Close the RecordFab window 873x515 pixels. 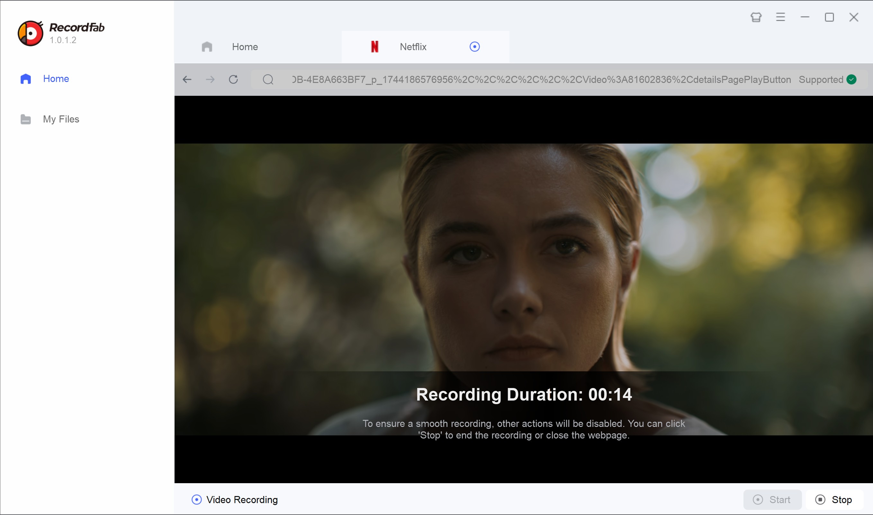pos(854,17)
